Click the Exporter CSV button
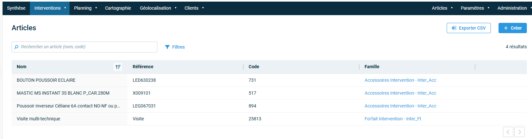The image size is (532, 139). pyautogui.click(x=469, y=28)
